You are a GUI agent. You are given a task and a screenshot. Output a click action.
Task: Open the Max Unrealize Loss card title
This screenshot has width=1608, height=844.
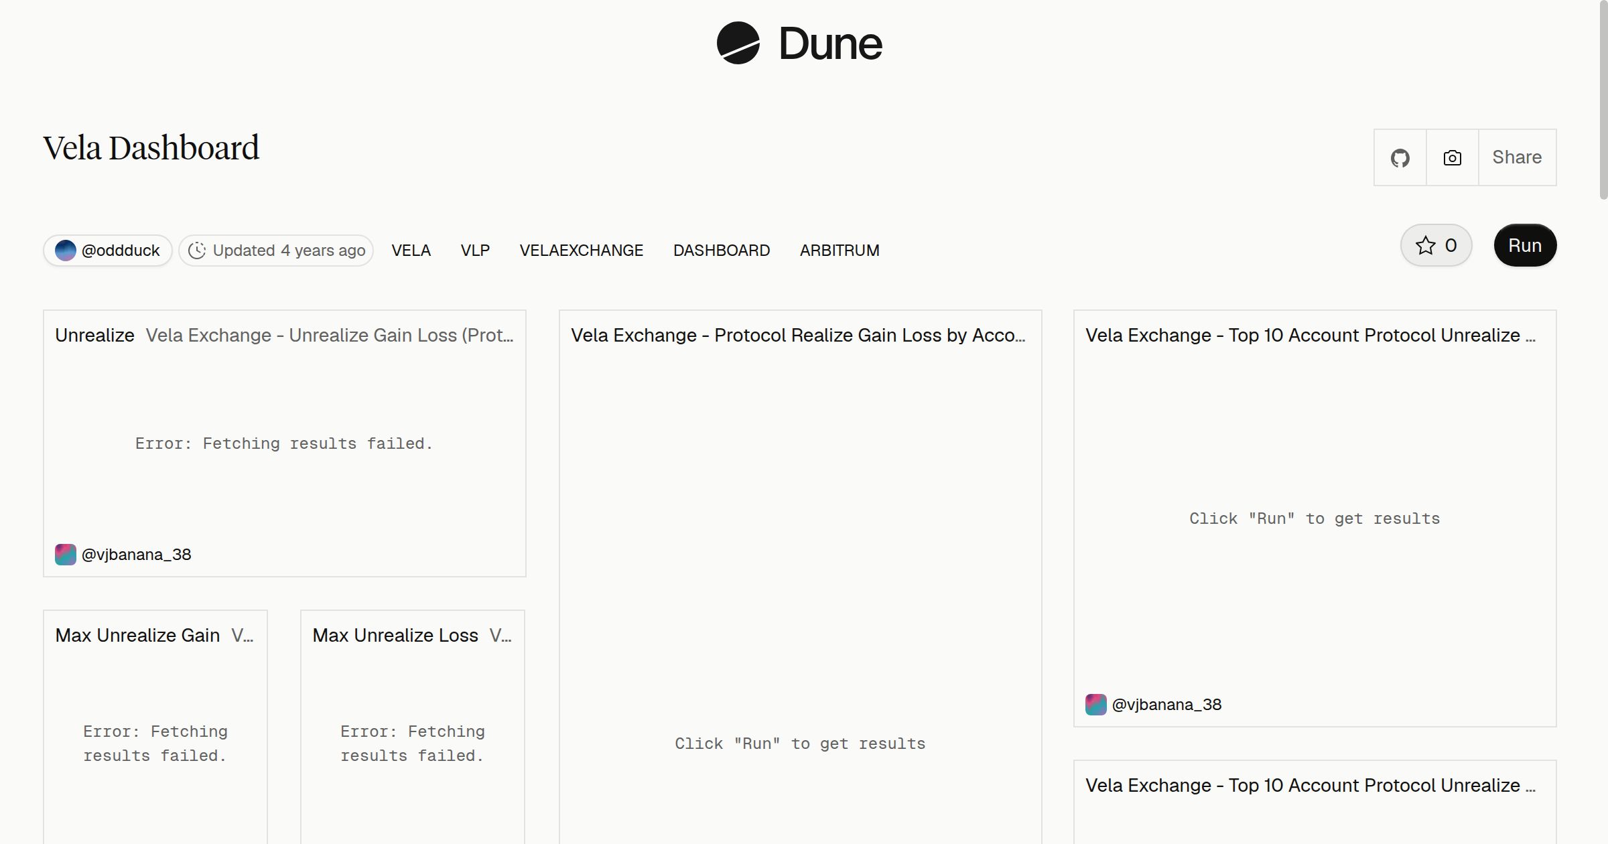click(395, 635)
